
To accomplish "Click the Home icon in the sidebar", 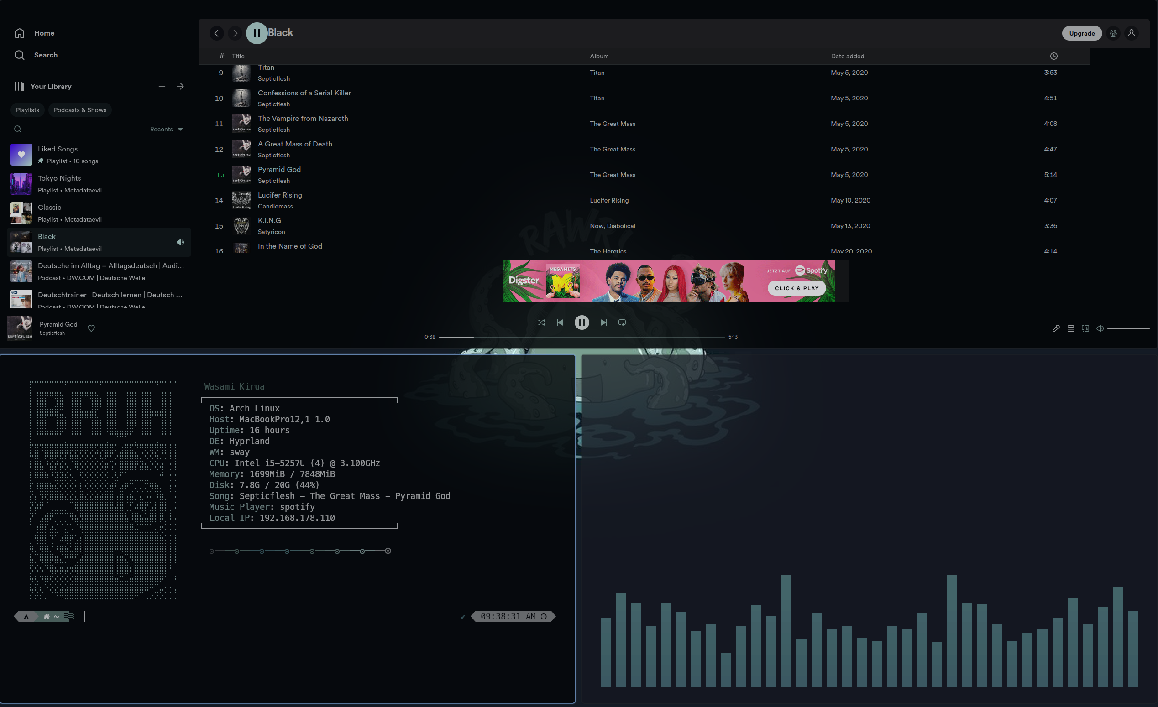I will pyautogui.click(x=20, y=33).
